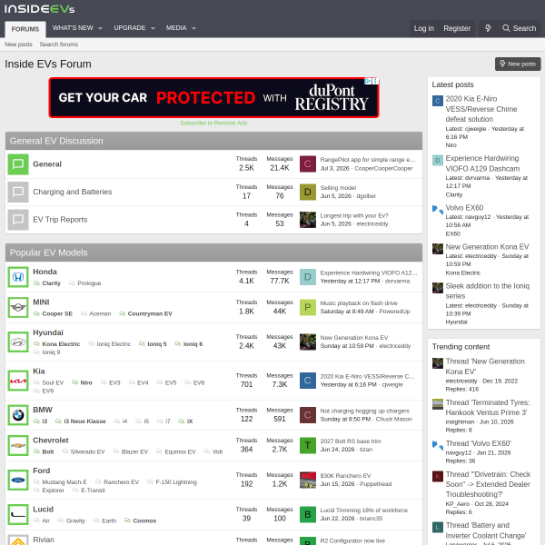Image resolution: width=545 pixels, height=545 pixels.
Task: Open the Ioniq 5 subforum
Action: click(x=157, y=343)
